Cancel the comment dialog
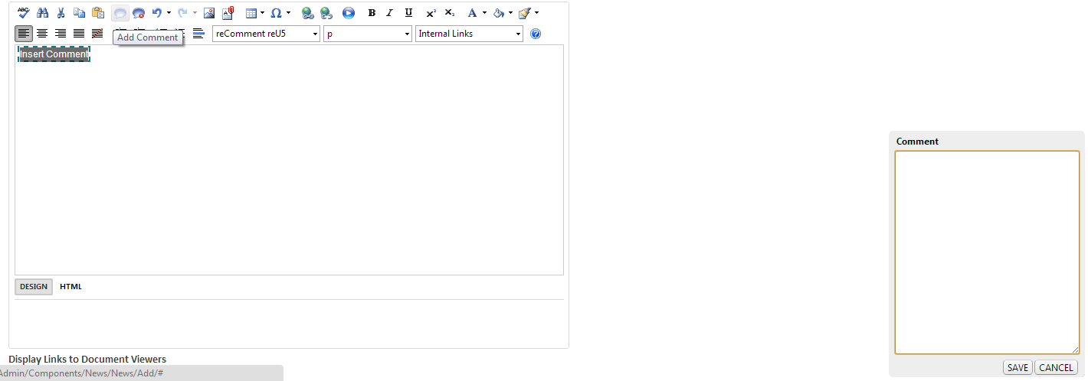This screenshot has width=1088, height=381. [1056, 368]
